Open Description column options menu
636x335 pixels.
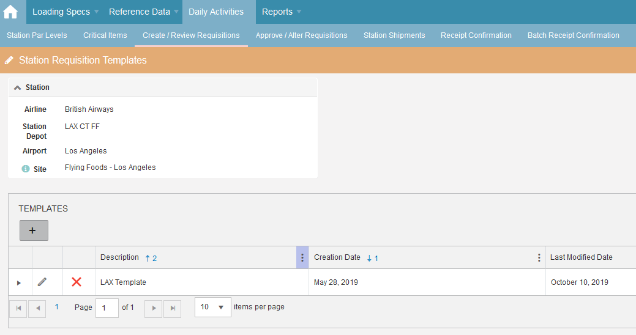tap(302, 257)
